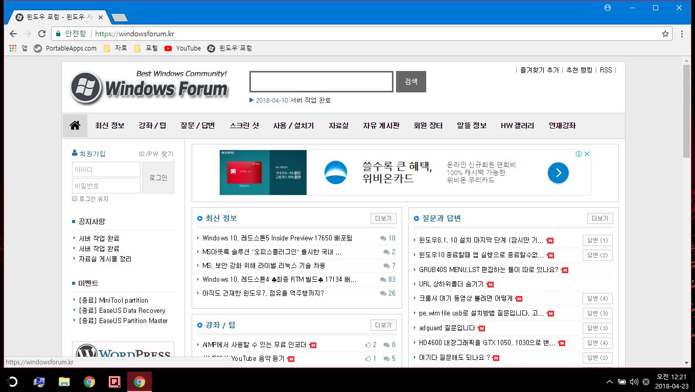Open the 최신 정보 menu

(110, 126)
